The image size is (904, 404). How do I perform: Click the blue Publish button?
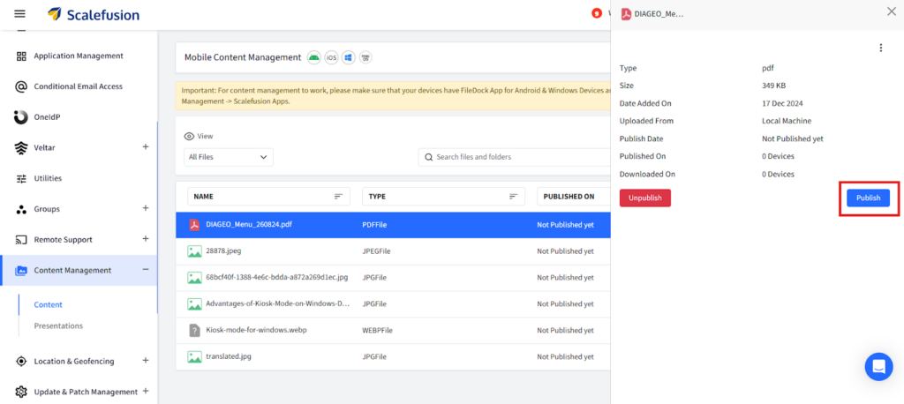[x=868, y=198]
